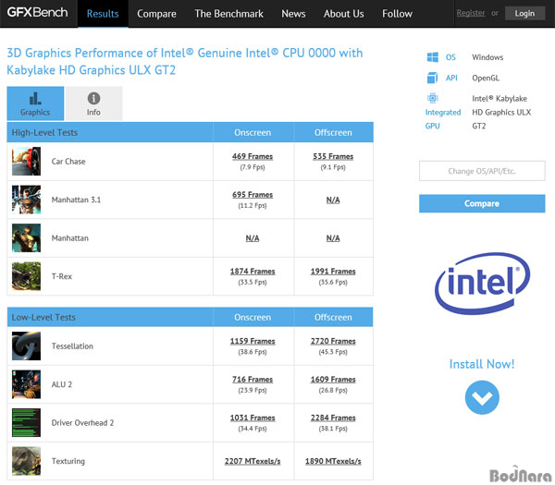Click the T-Rex test name

(x=62, y=276)
